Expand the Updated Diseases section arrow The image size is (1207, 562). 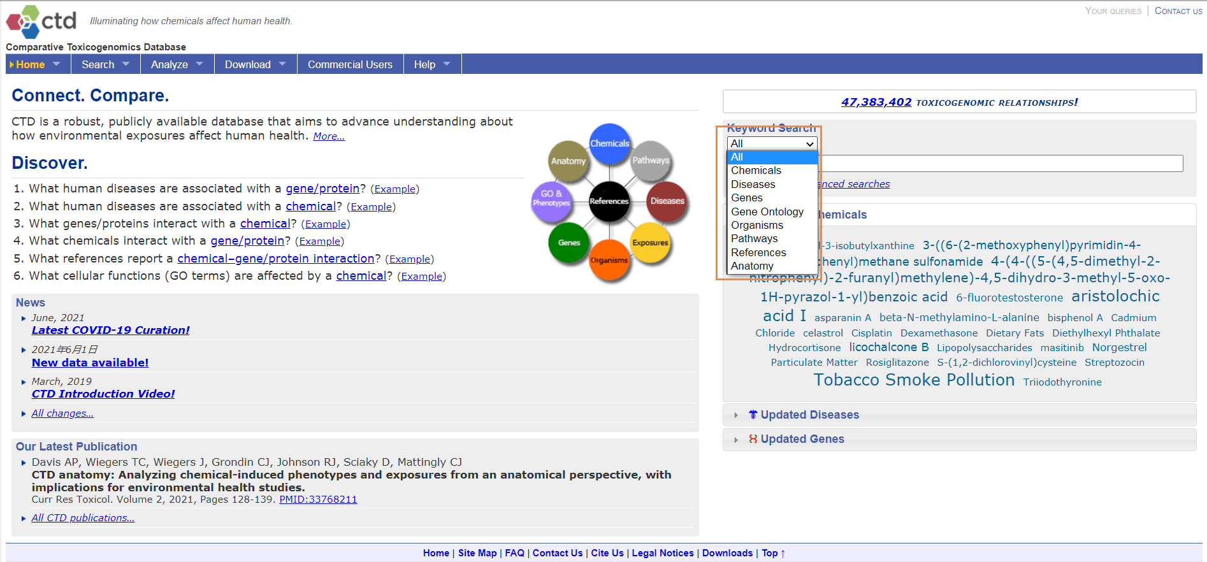pyautogui.click(x=736, y=415)
